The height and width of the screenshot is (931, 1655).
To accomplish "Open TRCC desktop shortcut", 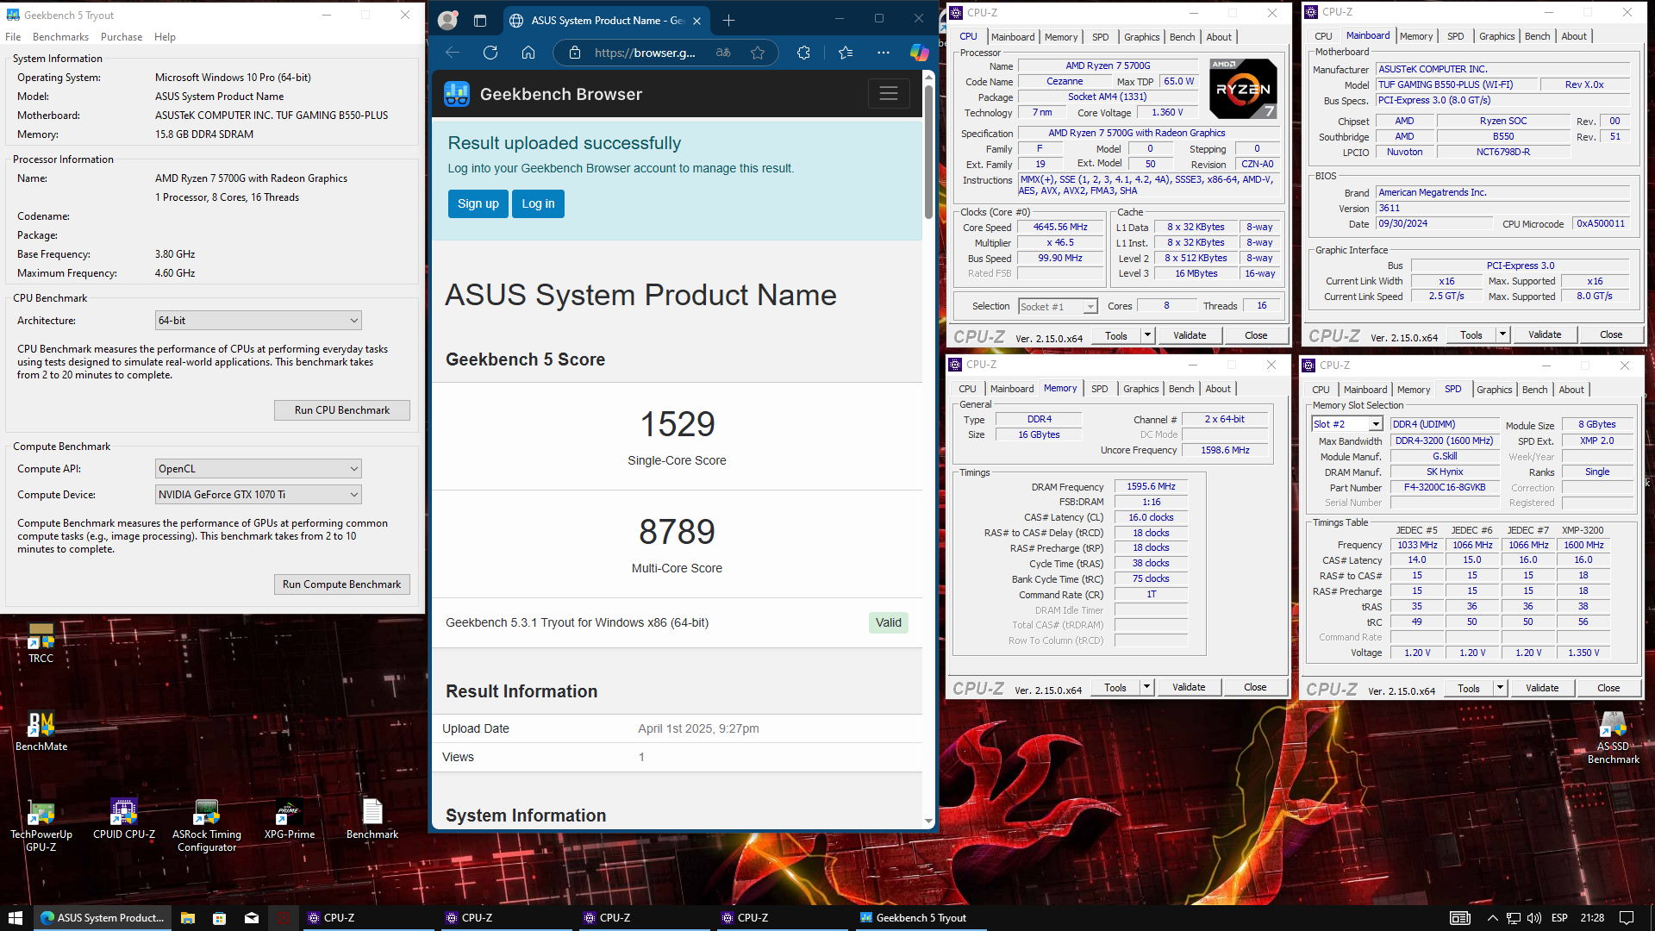I will [x=41, y=643].
